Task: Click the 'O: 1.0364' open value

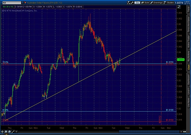Action: tap(37, 7)
